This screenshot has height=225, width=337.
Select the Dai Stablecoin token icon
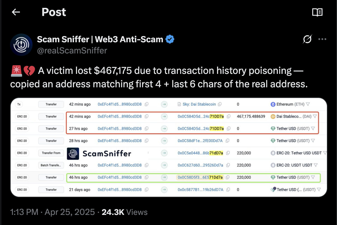(x=273, y=116)
